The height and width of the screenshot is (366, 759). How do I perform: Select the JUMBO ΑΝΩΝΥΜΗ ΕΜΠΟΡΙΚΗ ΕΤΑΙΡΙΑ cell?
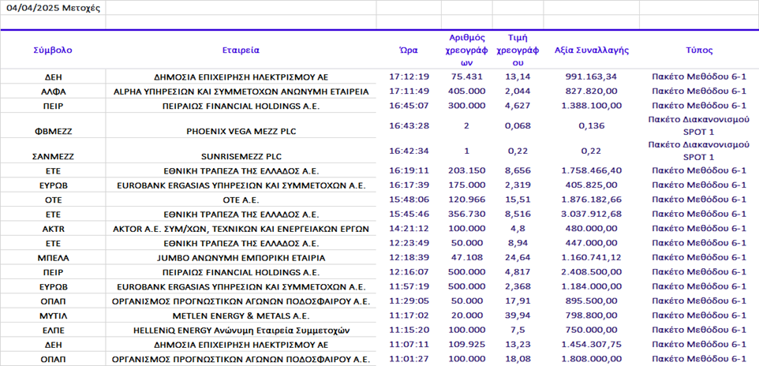[x=241, y=258]
